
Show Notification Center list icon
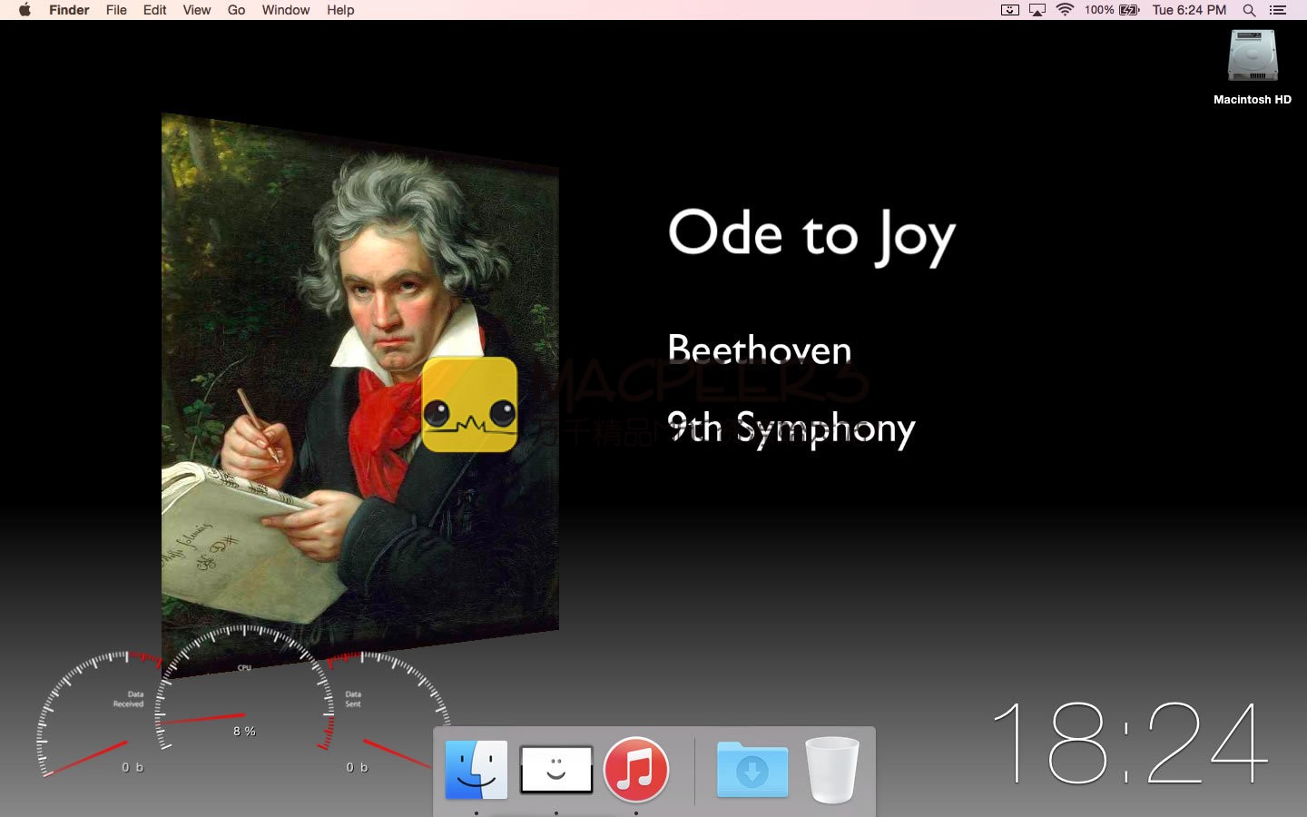(1278, 10)
